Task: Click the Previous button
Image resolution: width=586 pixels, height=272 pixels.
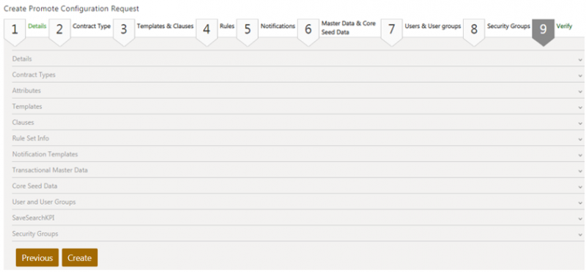Action: [x=37, y=258]
